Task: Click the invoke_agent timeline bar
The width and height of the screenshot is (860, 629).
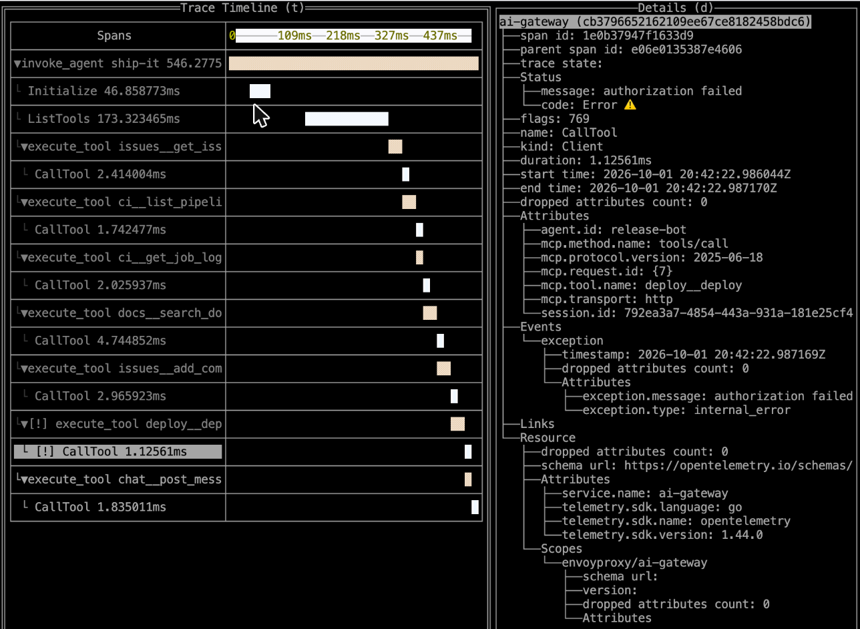Action: [354, 63]
